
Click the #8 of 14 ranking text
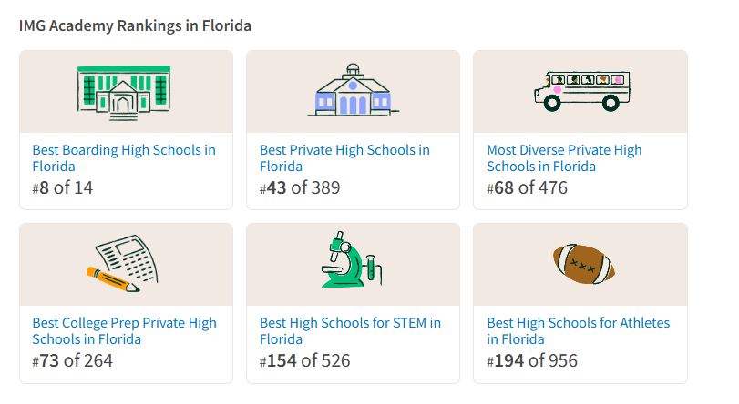pyautogui.click(x=63, y=188)
